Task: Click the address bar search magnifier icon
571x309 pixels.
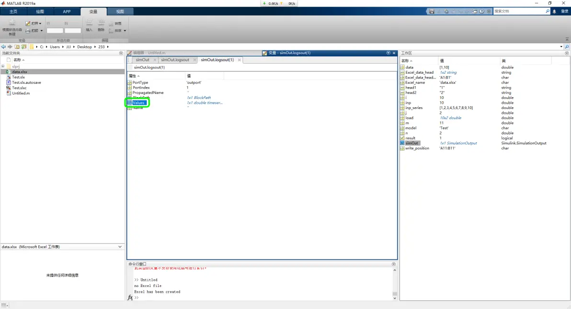Action: pos(567,46)
